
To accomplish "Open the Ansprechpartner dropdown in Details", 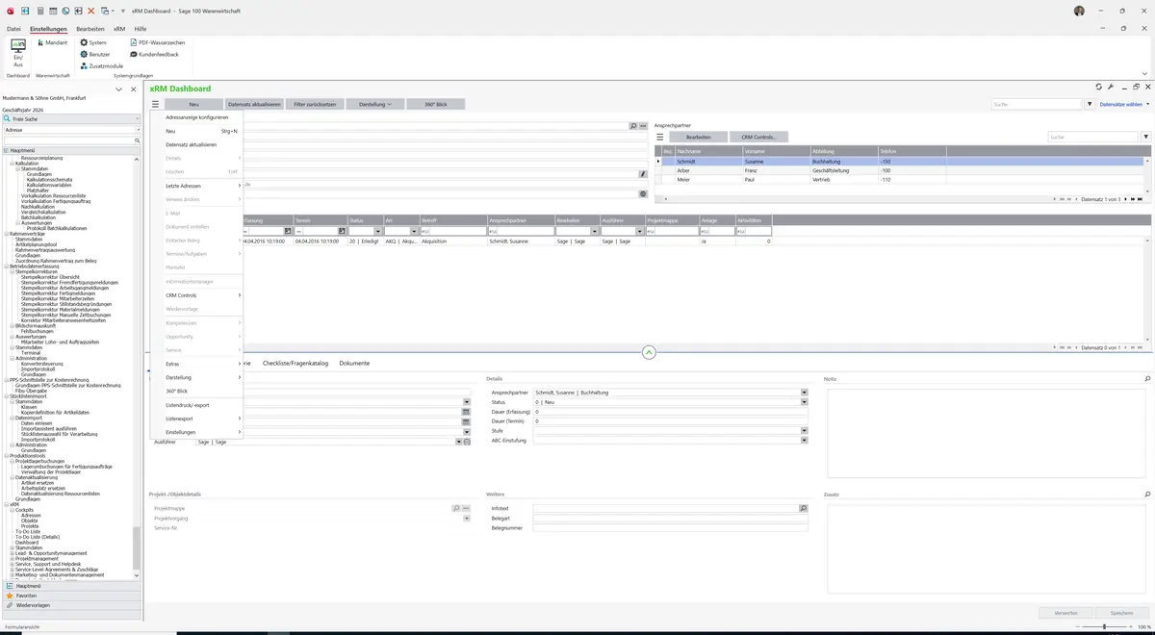I will point(805,393).
